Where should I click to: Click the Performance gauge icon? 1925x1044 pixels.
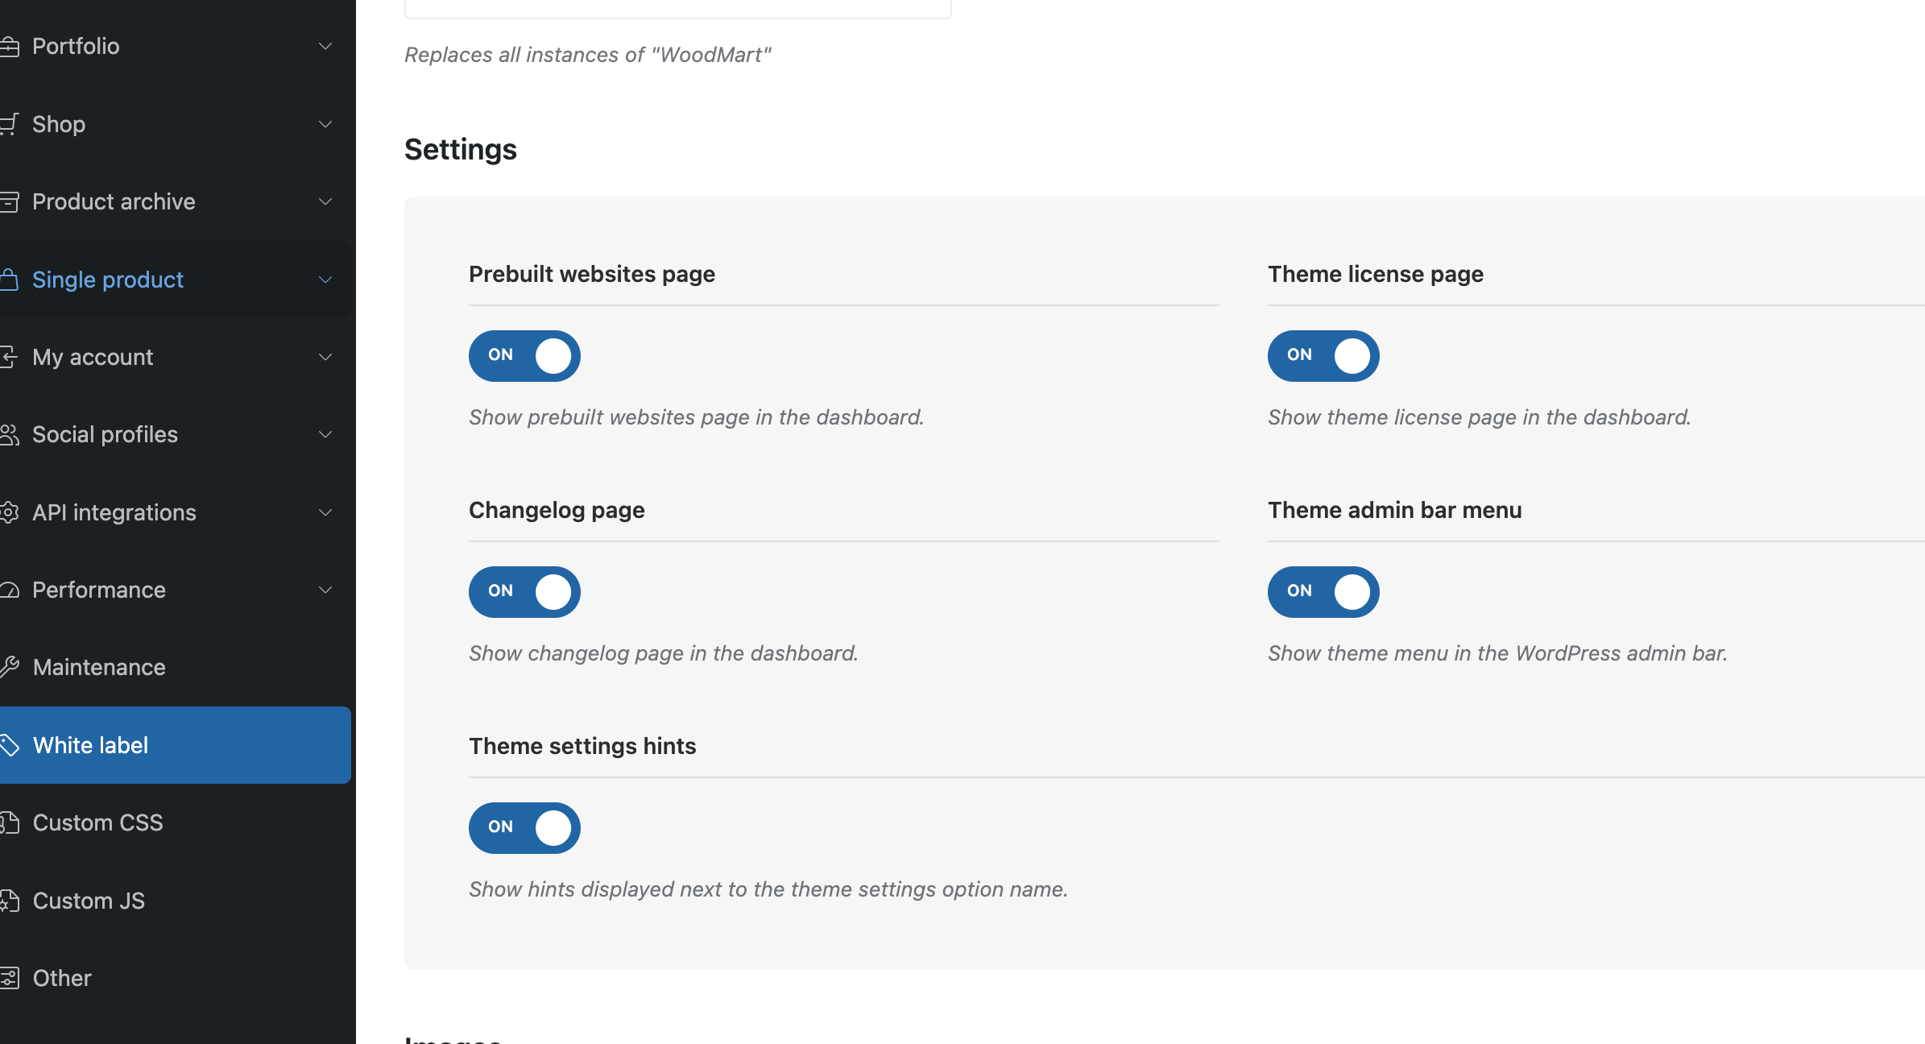pyautogui.click(x=10, y=590)
